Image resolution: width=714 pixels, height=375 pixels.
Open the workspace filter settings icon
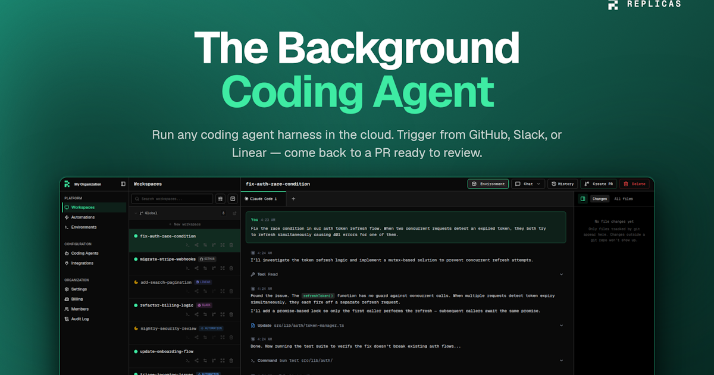[220, 199]
